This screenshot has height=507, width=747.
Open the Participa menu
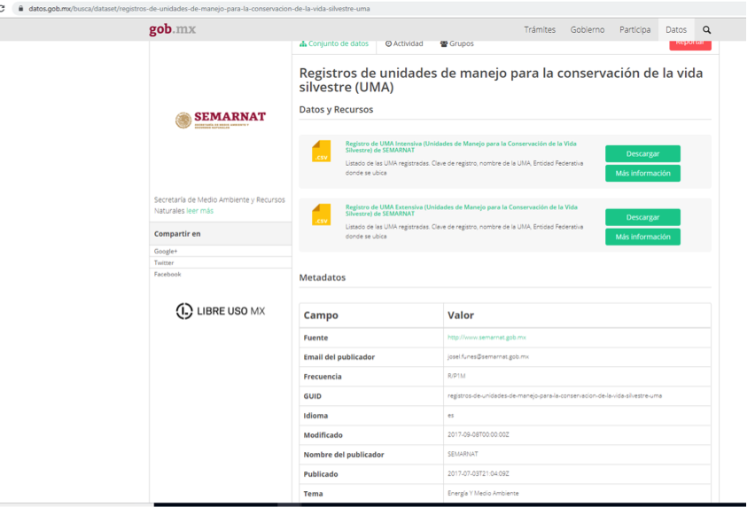[x=634, y=29]
